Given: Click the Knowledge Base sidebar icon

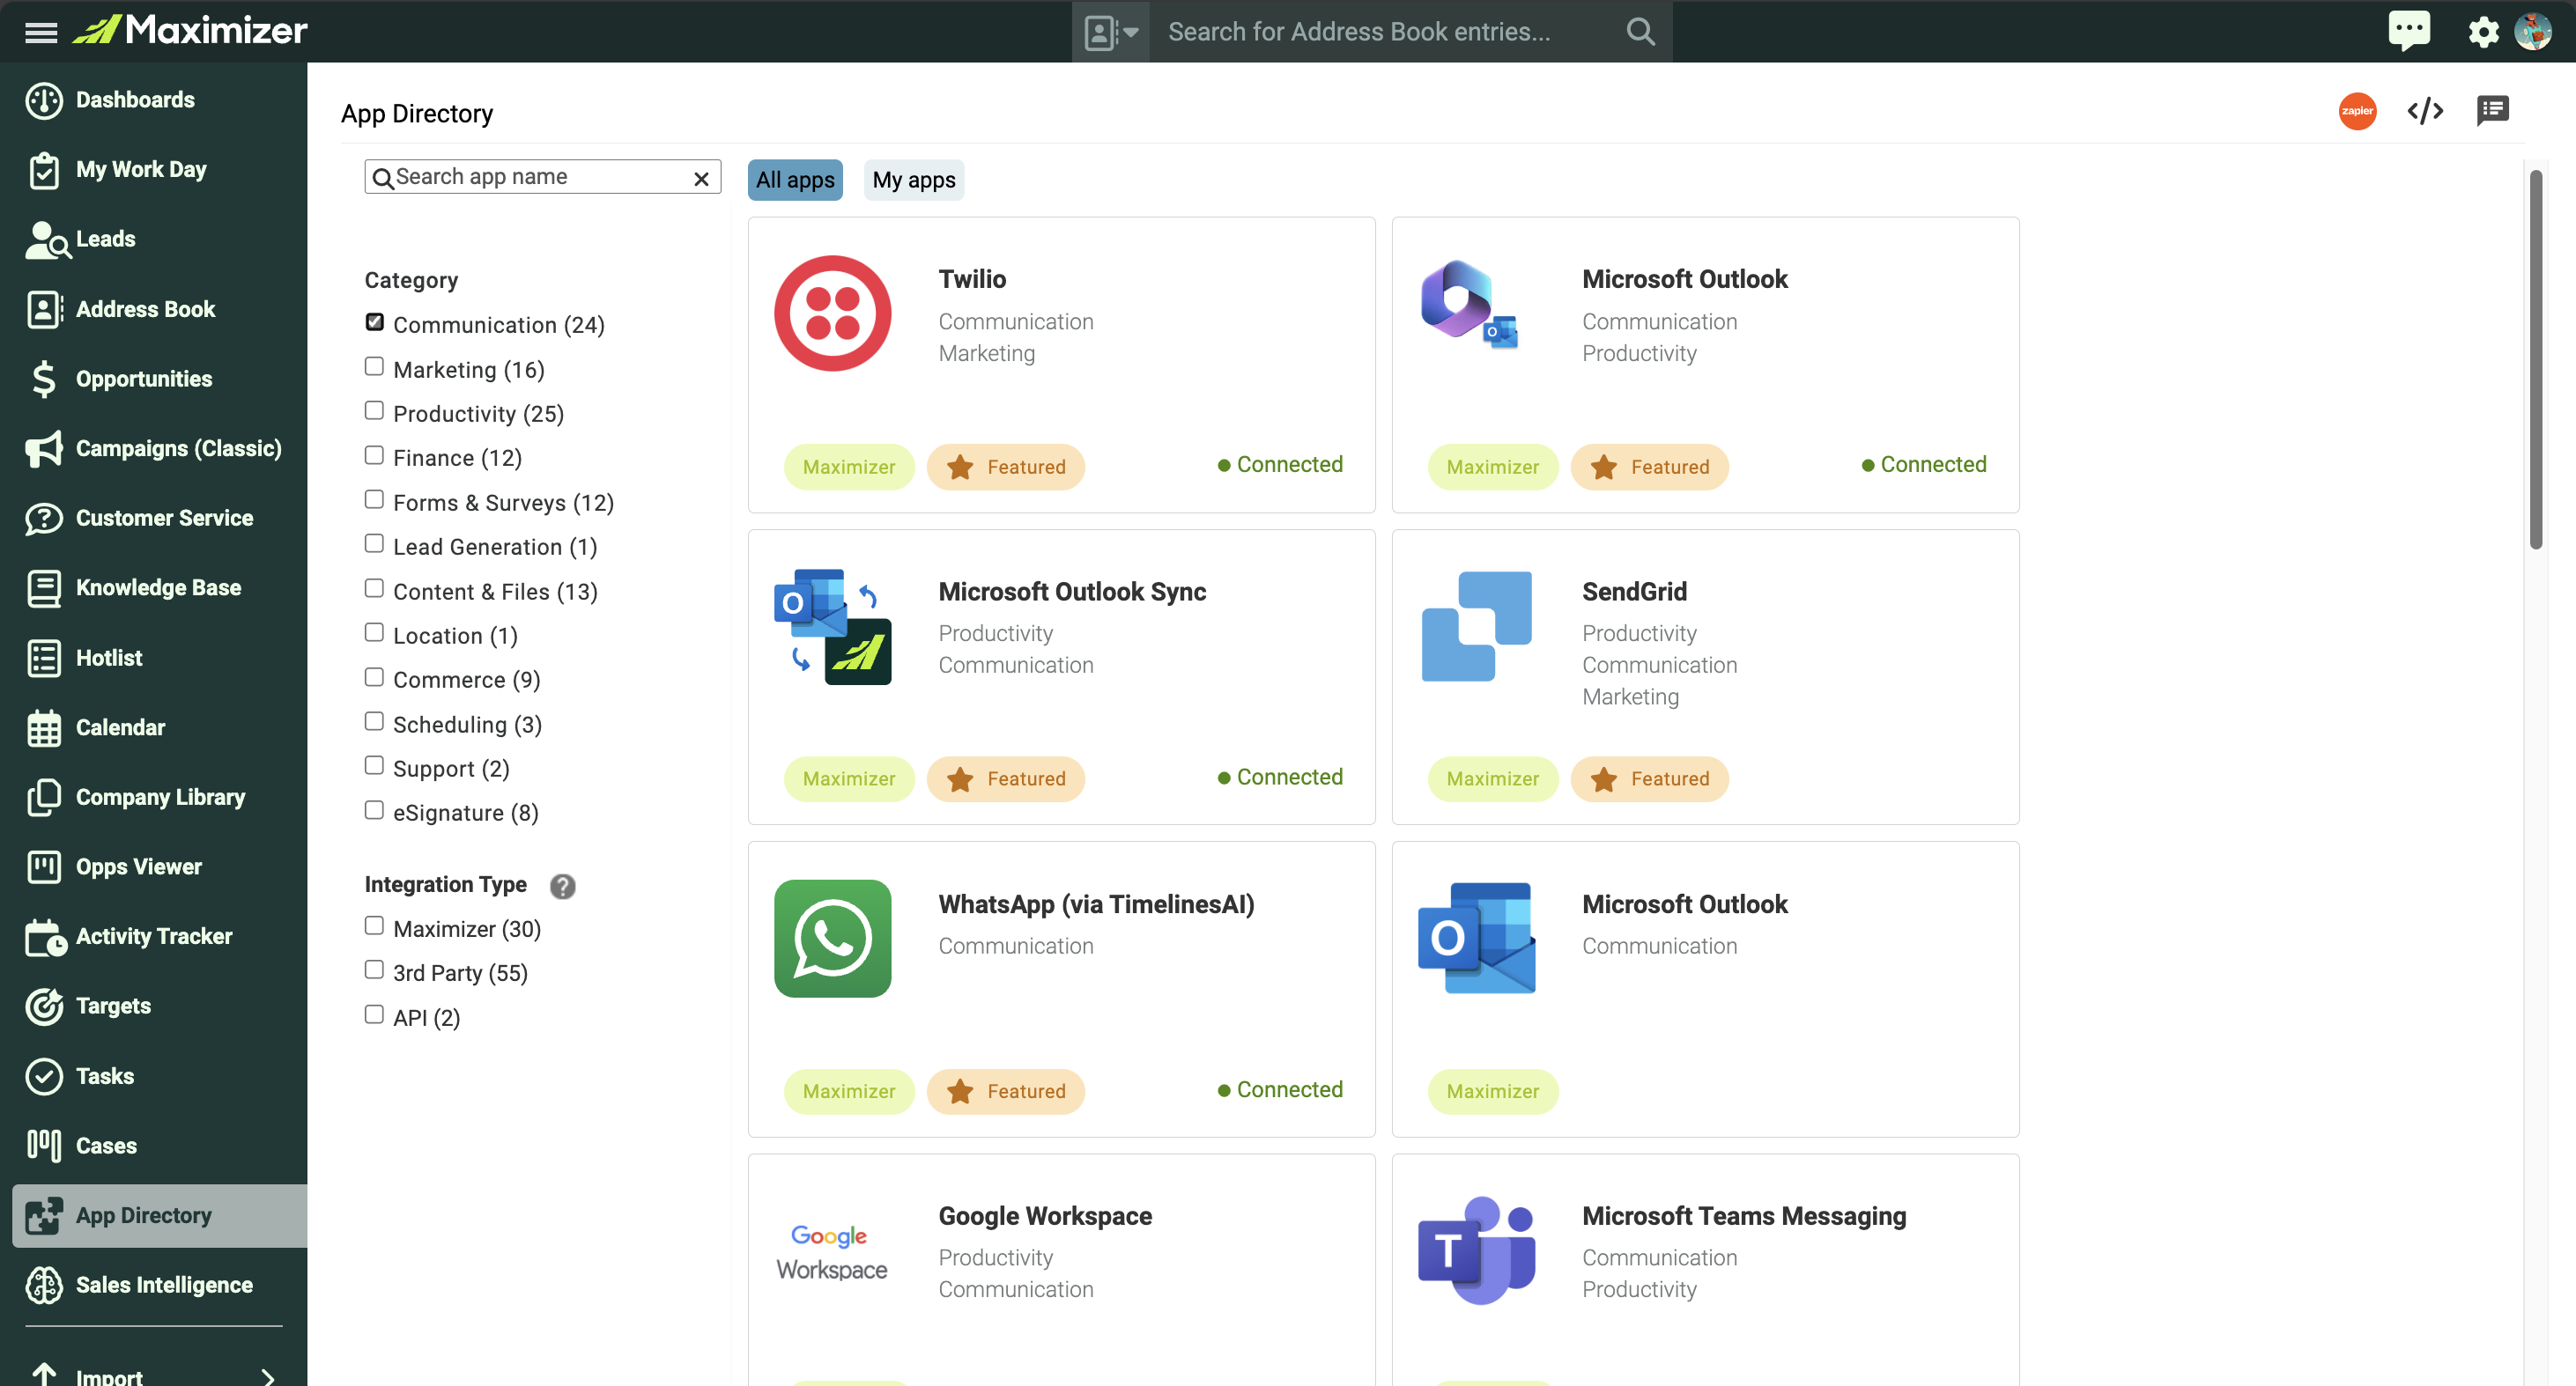Looking at the screenshot, I should [44, 588].
